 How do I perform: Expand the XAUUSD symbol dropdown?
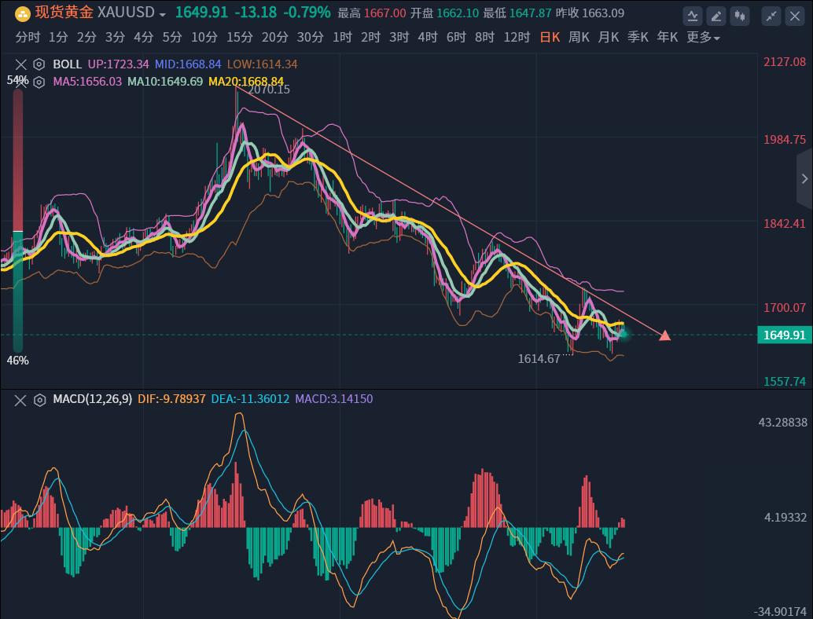point(162,14)
